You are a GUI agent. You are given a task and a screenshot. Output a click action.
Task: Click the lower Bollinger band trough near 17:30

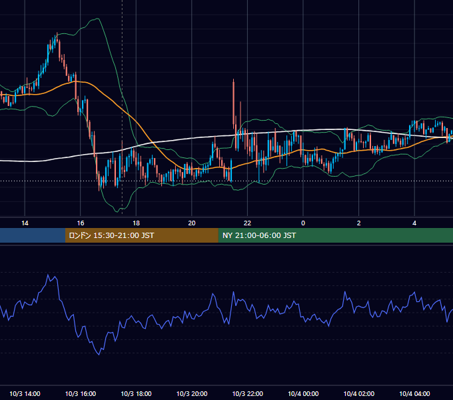click(x=118, y=211)
